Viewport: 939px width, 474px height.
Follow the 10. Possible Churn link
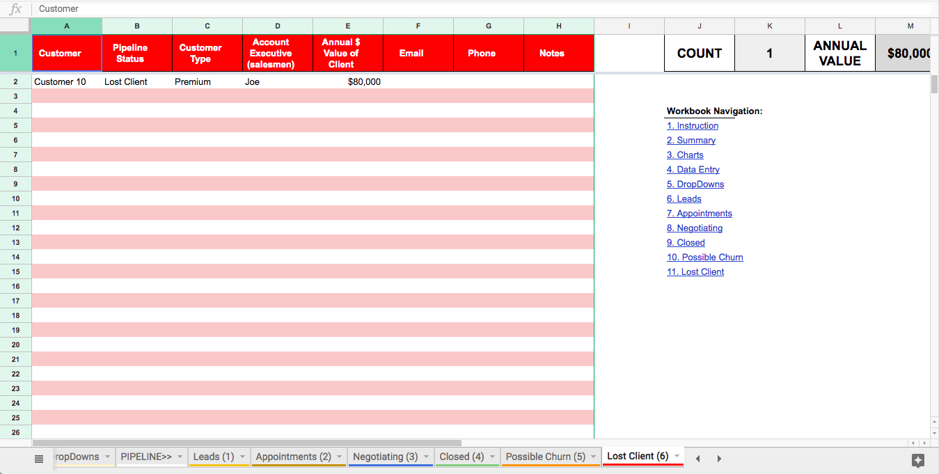click(705, 258)
